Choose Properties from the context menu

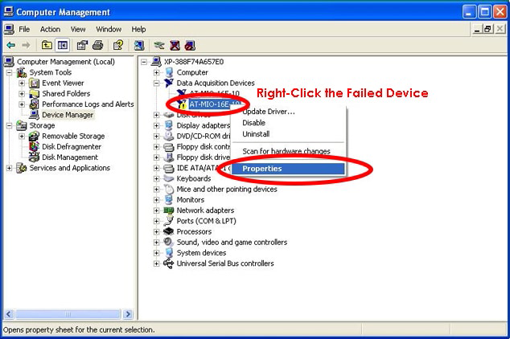click(289, 169)
